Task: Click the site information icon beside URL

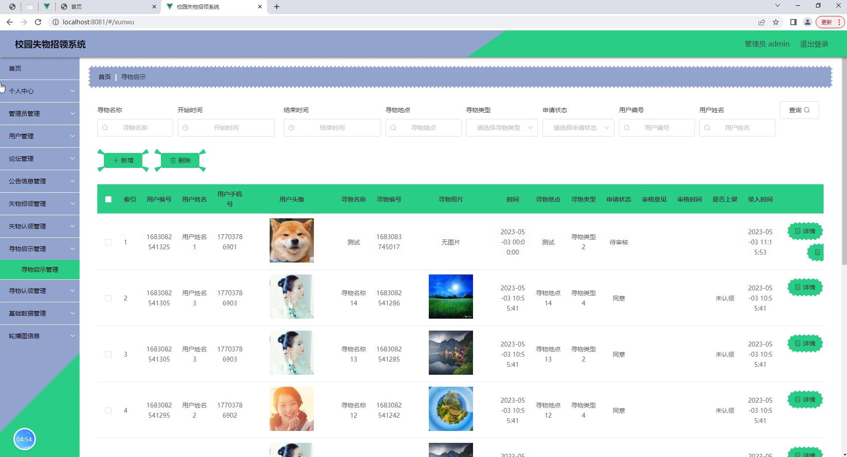Action: [55, 22]
